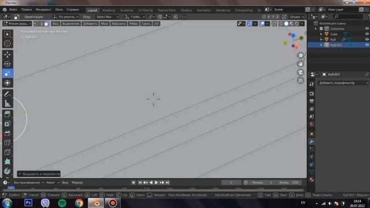Image resolution: width=370 pixels, height=208 pixels.
Task: Toggle visibility of Collection eye icon
Action: 367,28
